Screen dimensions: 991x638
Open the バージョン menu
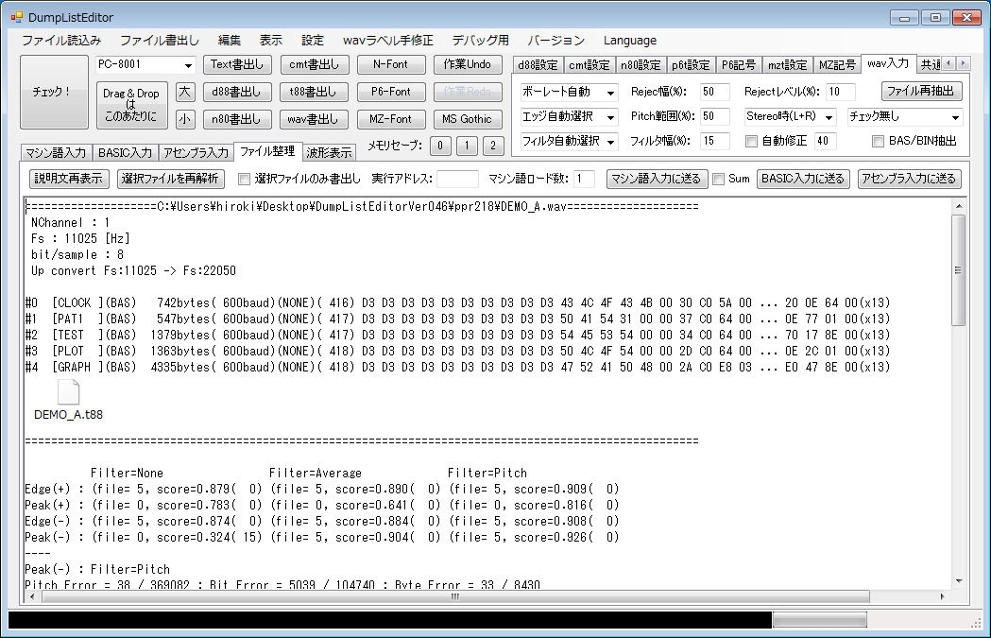pyautogui.click(x=556, y=41)
